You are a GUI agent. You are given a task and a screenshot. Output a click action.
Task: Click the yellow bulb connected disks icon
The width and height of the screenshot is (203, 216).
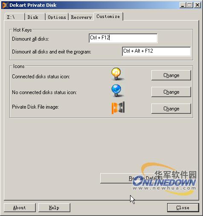pyautogui.click(x=116, y=74)
